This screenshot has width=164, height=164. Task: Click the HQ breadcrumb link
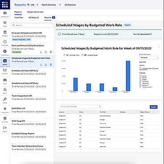33,5
